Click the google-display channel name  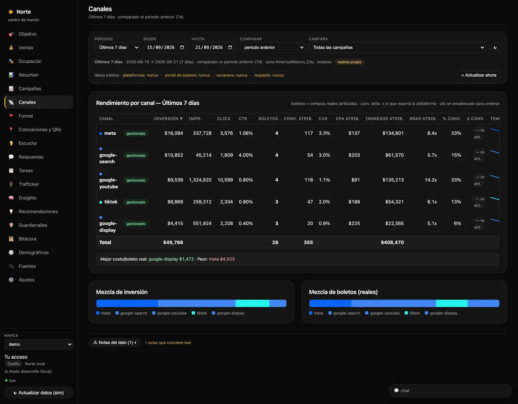tap(108, 227)
